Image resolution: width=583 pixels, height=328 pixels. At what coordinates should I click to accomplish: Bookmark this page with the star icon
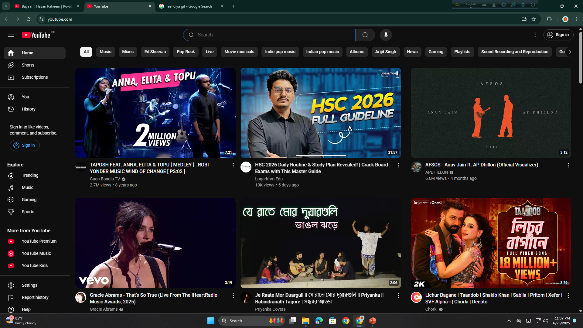[534, 19]
